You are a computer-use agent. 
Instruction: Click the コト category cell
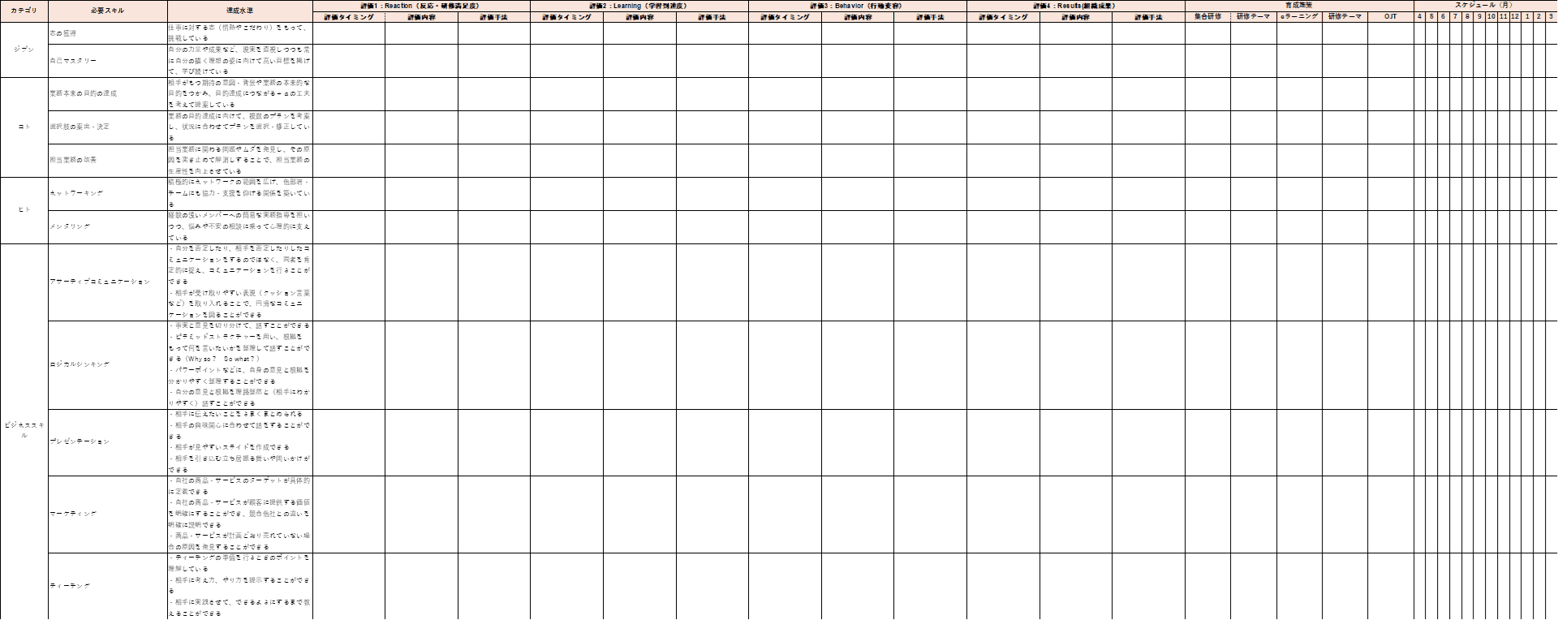24,127
